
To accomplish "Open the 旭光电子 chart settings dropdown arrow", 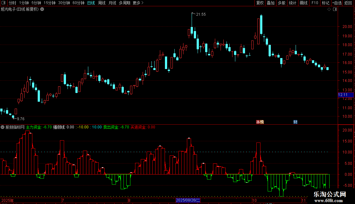I will (42, 9).
